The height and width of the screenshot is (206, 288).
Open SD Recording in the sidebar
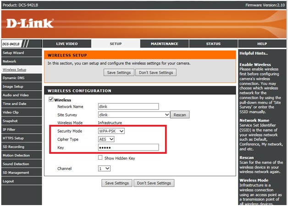(x=13, y=146)
